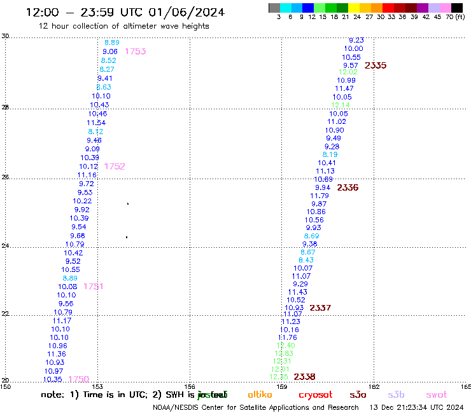Click wave height value 10.12

pyautogui.click(x=88, y=166)
